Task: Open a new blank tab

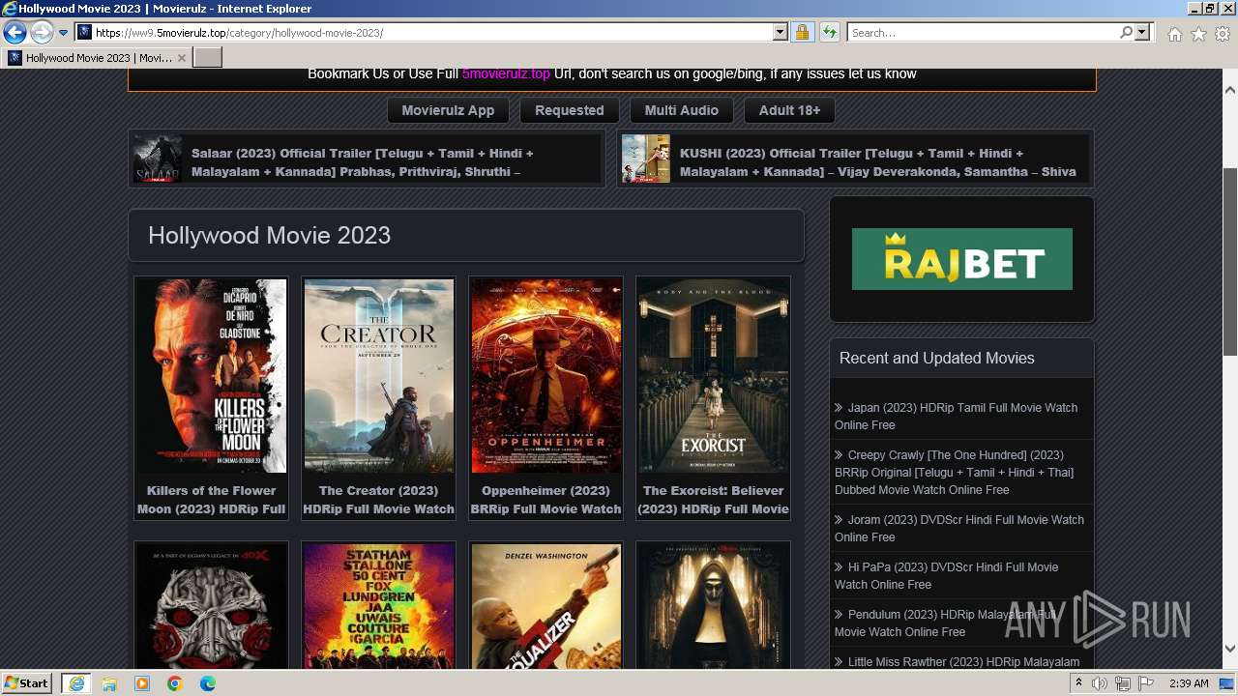Action: tap(208, 58)
